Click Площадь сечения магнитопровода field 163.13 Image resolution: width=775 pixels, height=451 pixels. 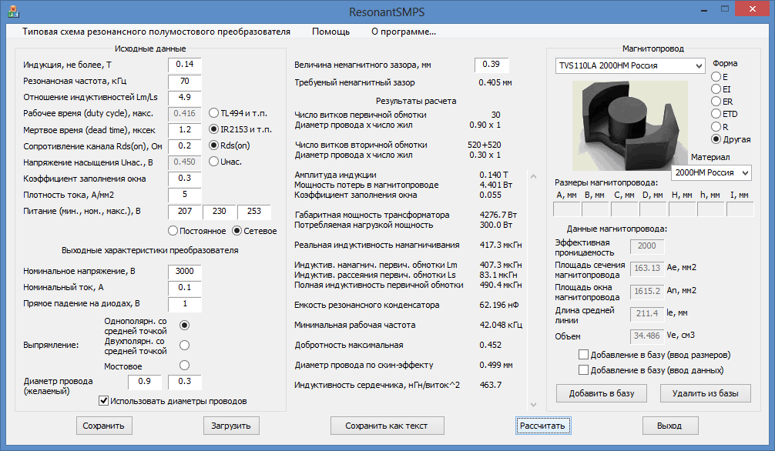point(647,269)
